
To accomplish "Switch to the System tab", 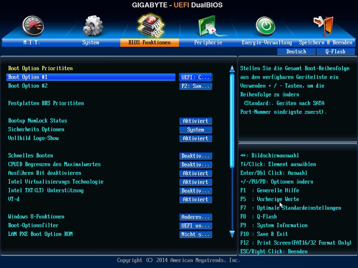I will pos(91,43).
